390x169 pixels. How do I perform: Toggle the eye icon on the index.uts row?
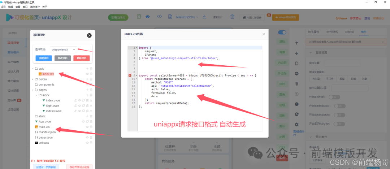[x=87, y=74]
